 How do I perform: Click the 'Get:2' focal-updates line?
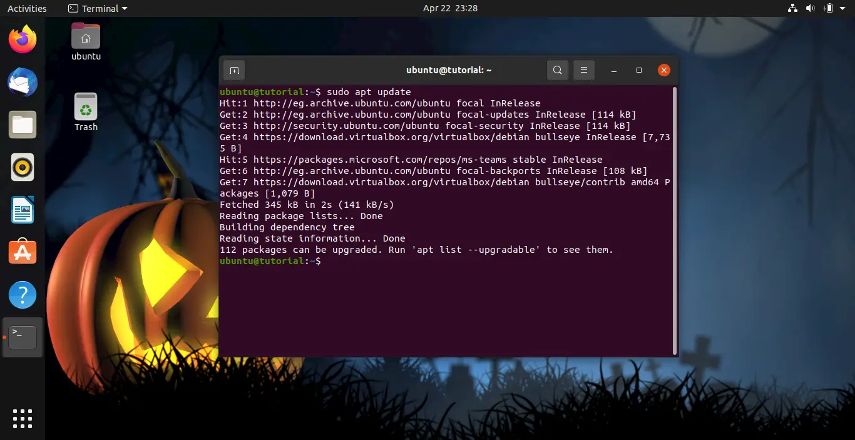tap(427, 115)
